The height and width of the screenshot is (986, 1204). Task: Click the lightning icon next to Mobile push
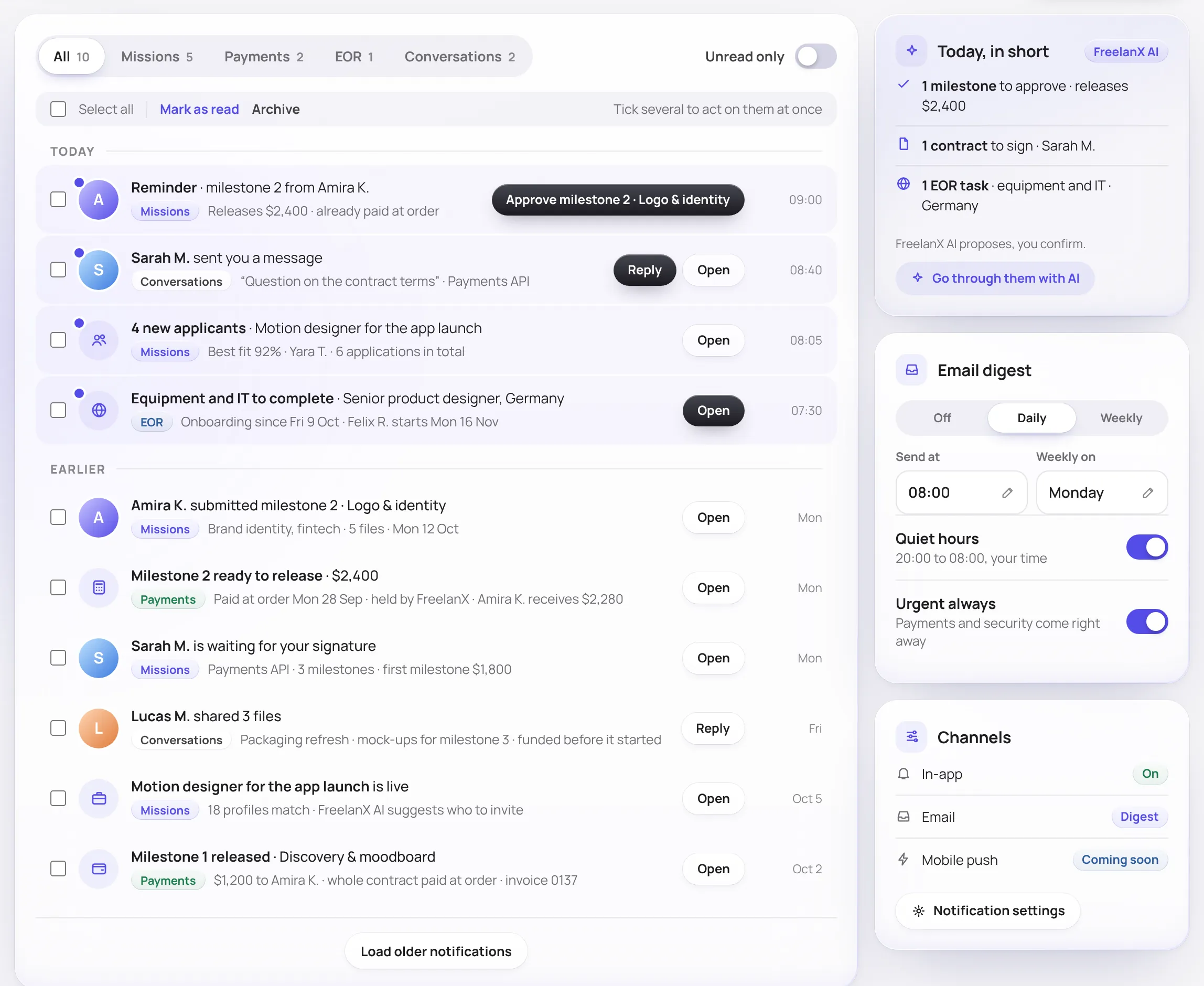(903, 860)
